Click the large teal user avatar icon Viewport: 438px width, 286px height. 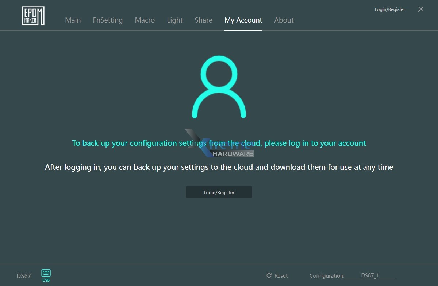[219, 87]
